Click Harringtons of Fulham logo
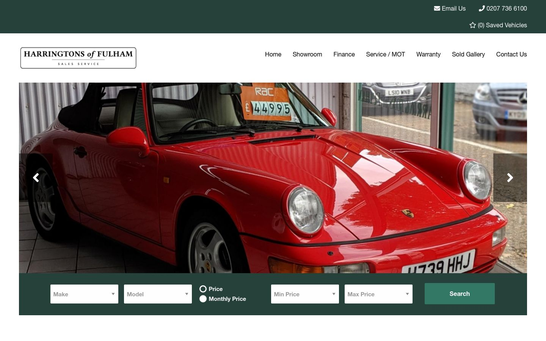 pyautogui.click(x=78, y=58)
